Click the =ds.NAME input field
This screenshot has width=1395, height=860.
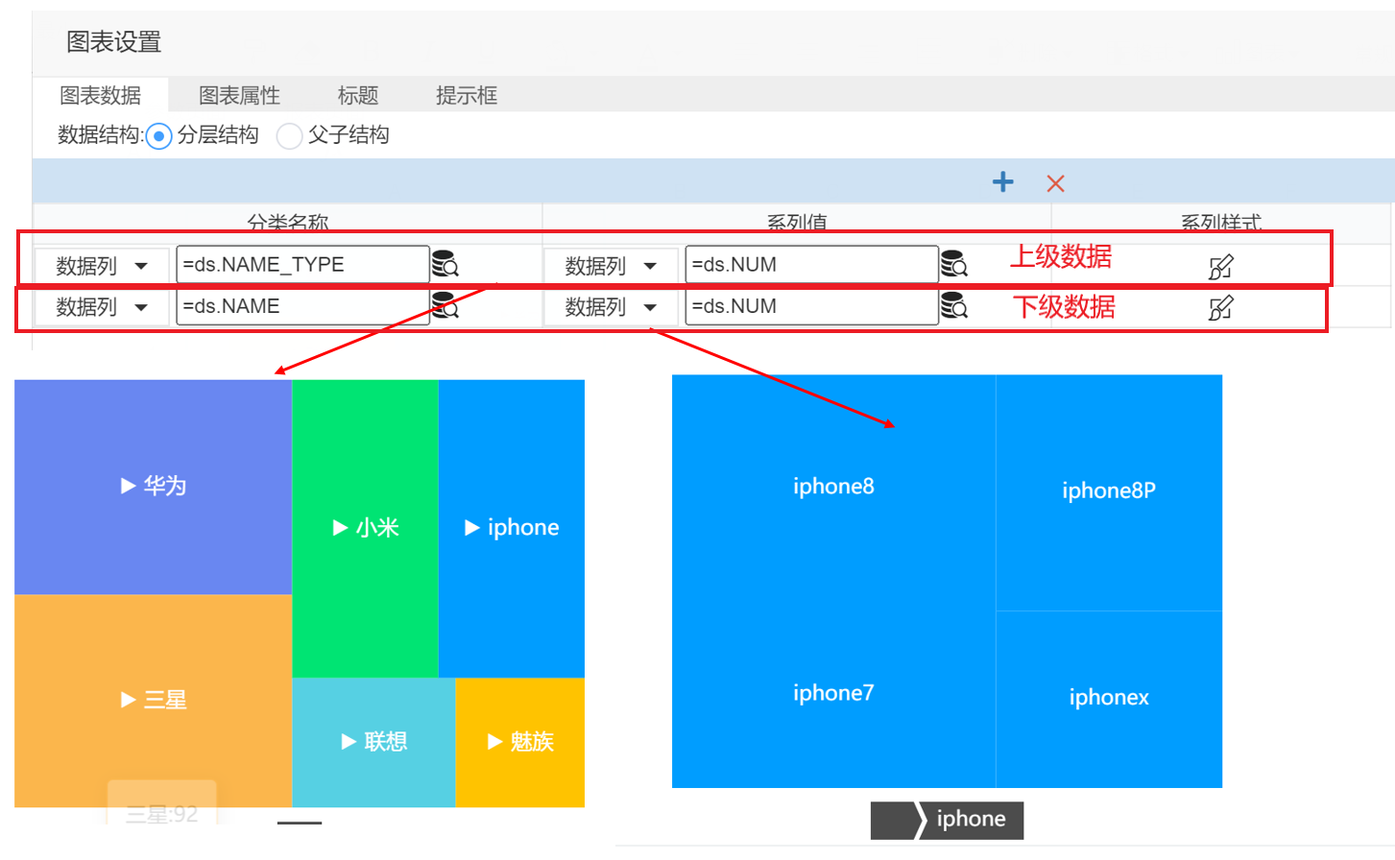(302, 306)
